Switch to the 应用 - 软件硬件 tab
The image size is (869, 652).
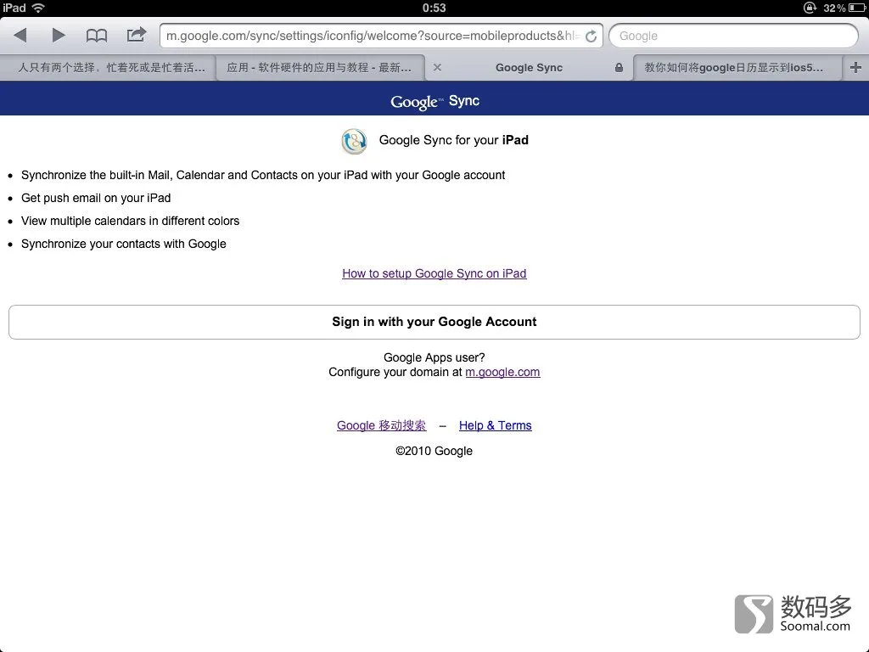tap(320, 68)
